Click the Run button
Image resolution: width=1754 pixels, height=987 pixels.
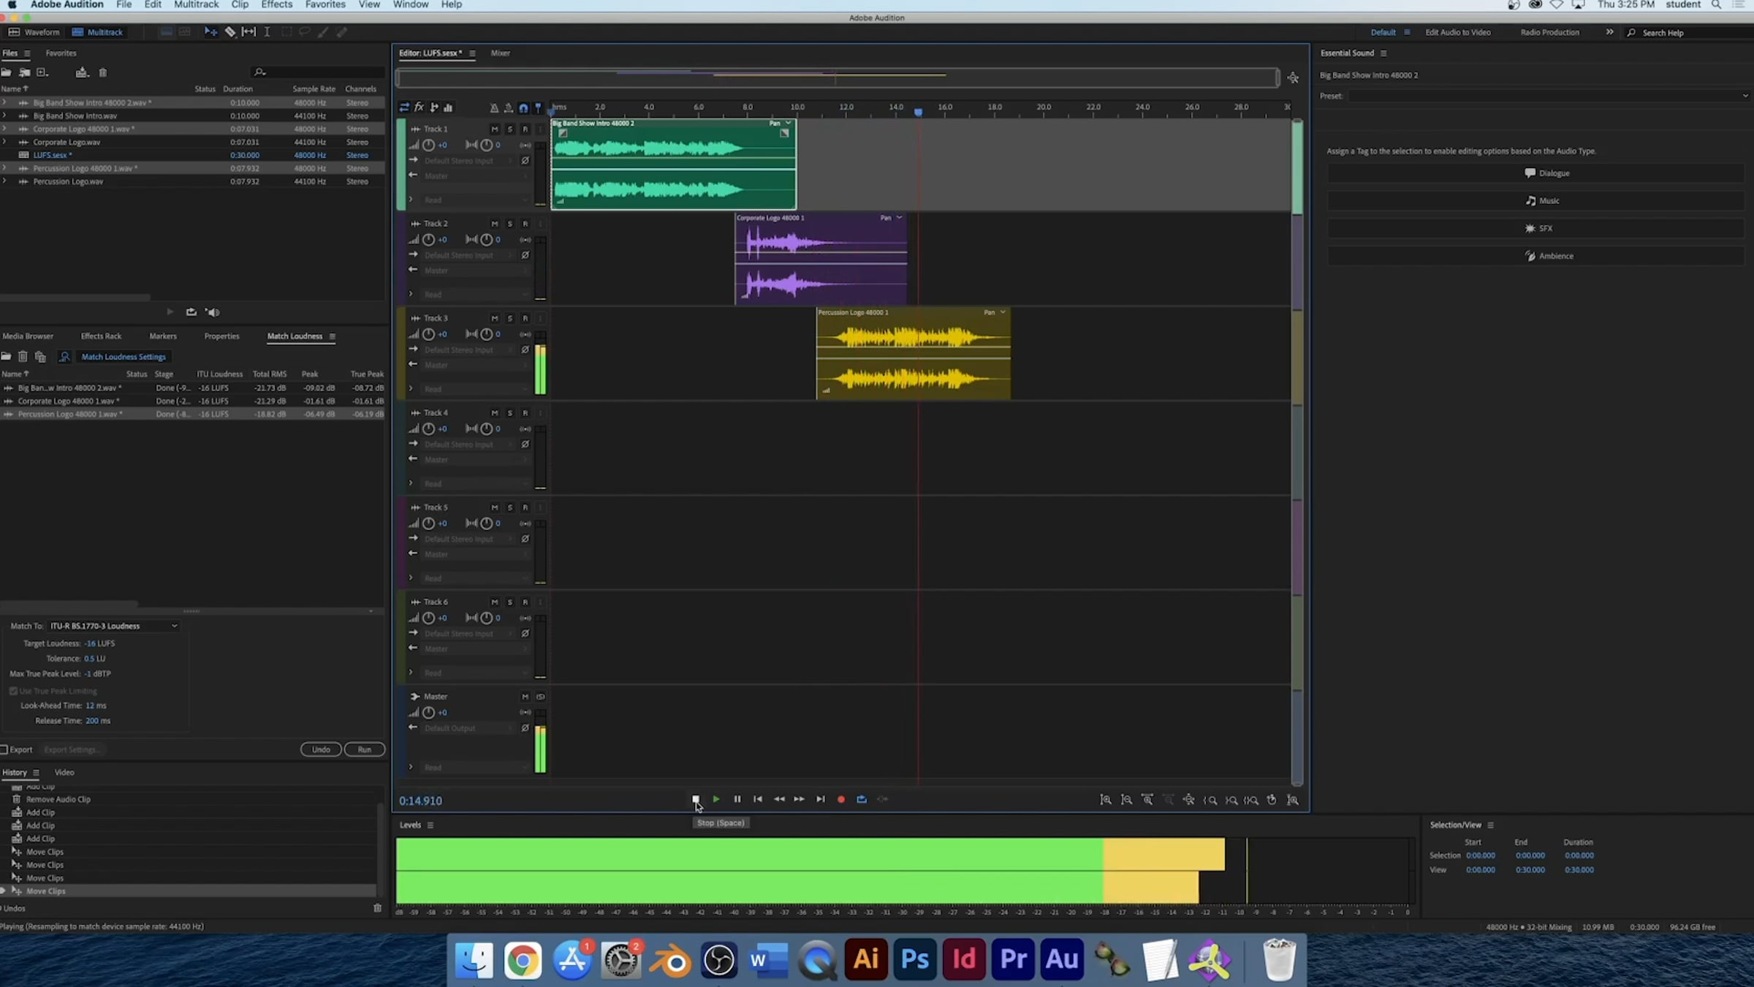(x=364, y=749)
